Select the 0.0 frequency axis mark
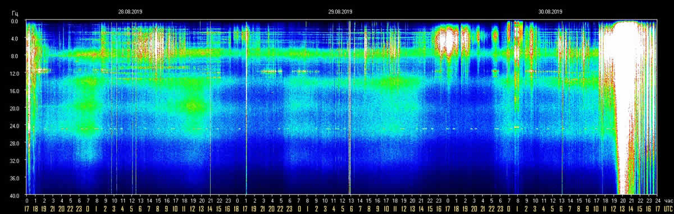Screen dimensions: 674x214 pos(15,21)
